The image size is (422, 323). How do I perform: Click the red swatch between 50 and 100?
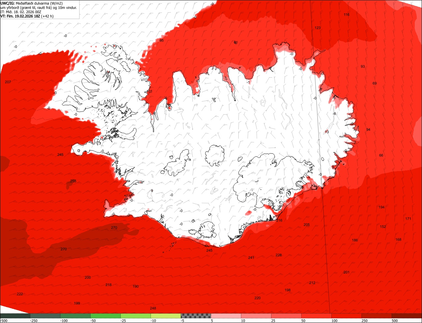(316, 316)
